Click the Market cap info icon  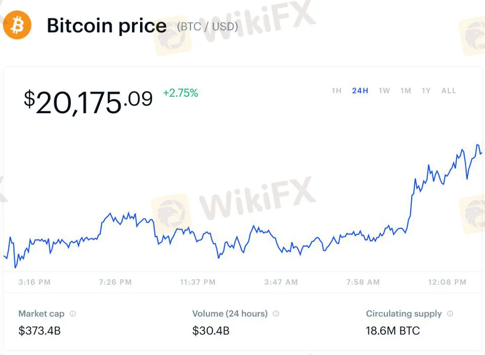coord(73,314)
